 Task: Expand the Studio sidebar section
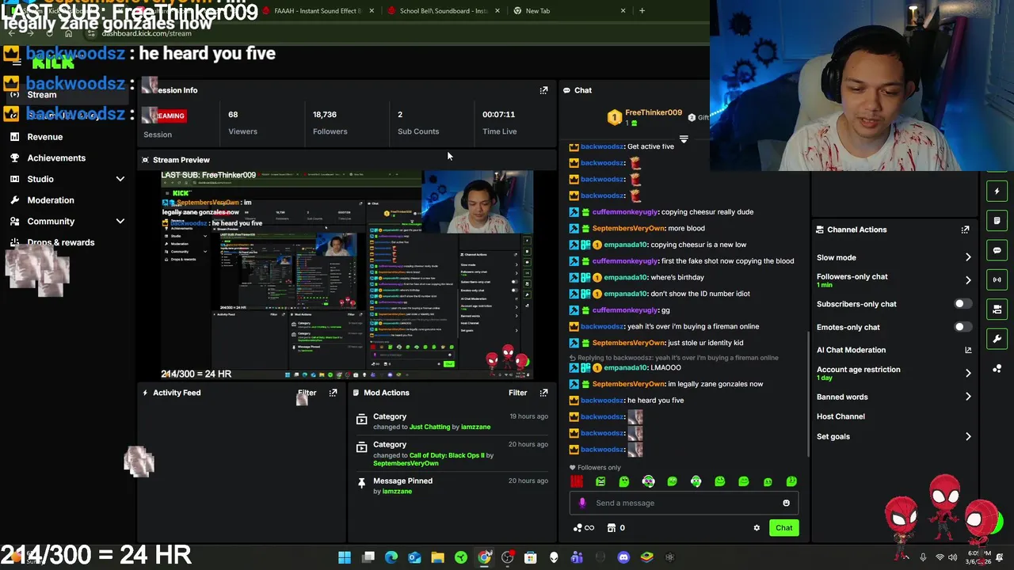point(120,179)
